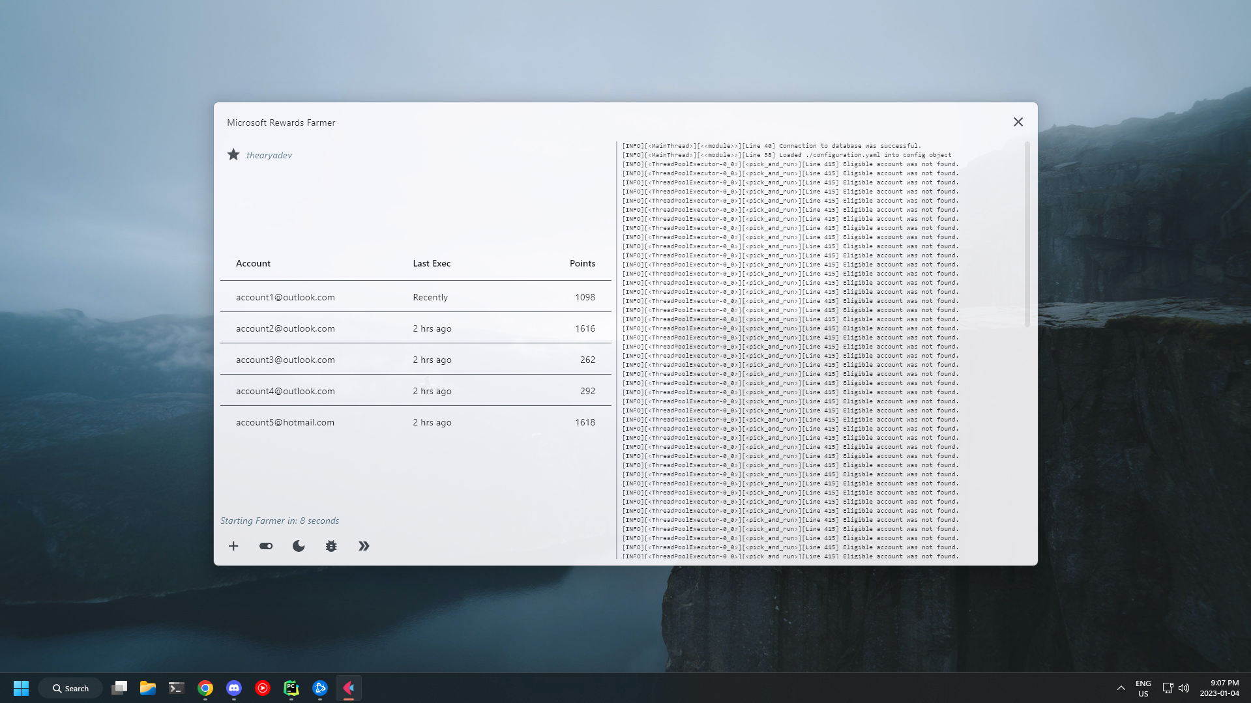The image size is (1251, 703).
Task: Click the 1618 points value
Action: click(x=585, y=422)
